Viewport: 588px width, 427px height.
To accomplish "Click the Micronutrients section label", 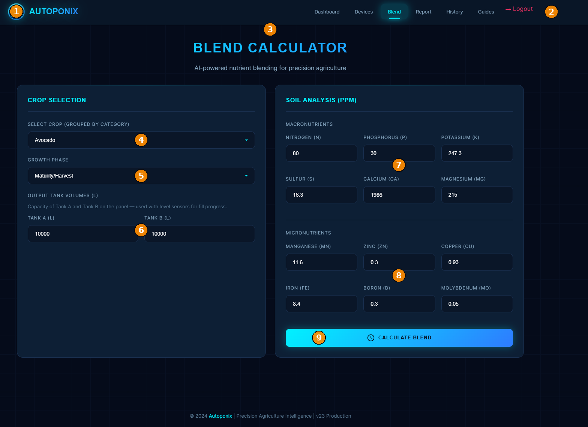I will (x=308, y=233).
